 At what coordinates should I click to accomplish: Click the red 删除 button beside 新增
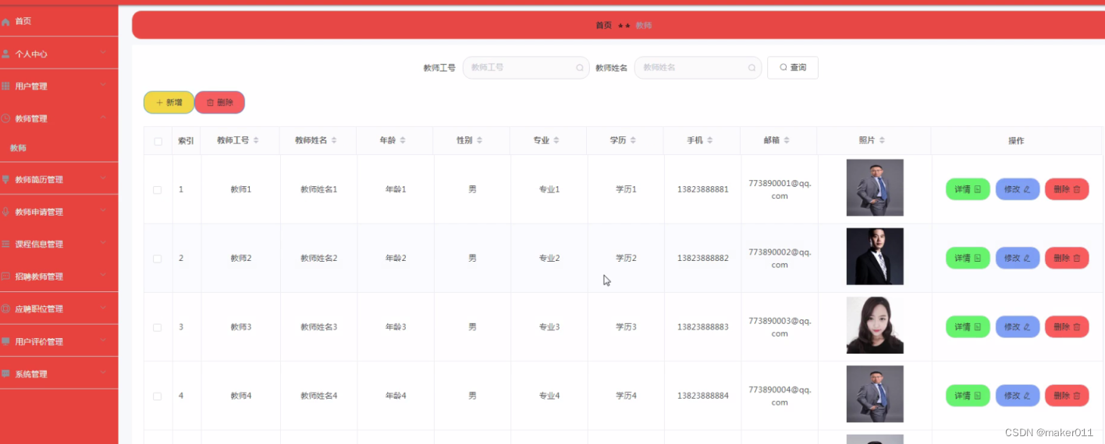[x=219, y=102]
